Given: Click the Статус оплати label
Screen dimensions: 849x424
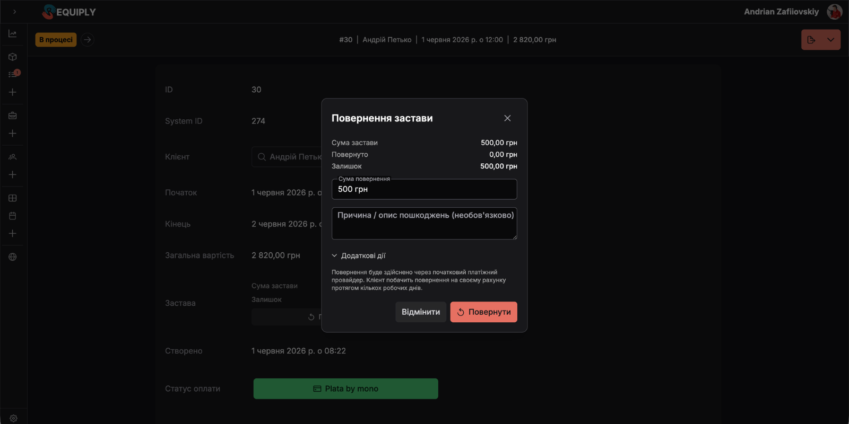Looking at the screenshot, I should pyautogui.click(x=193, y=388).
